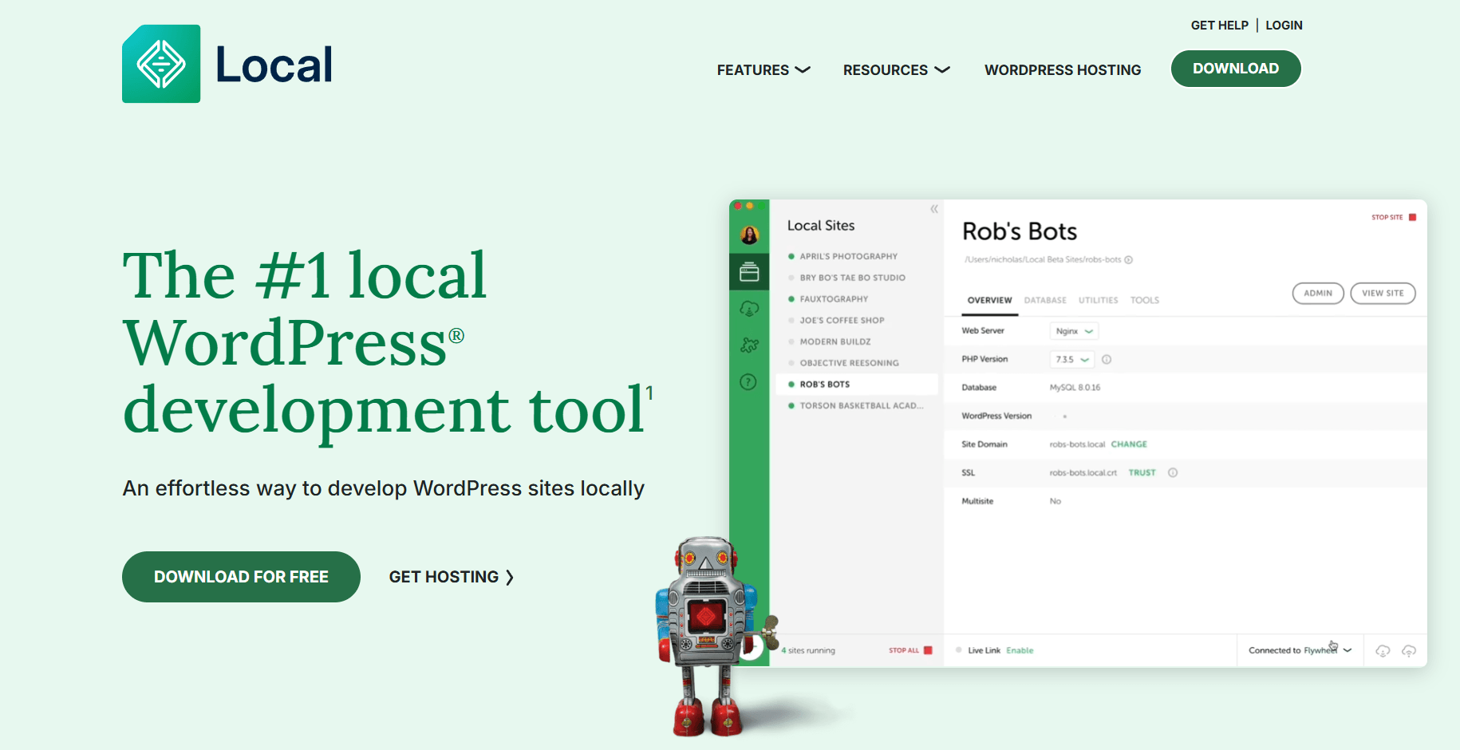The width and height of the screenshot is (1460, 750).
Task: Click the help question mark icon
Action: click(748, 382)
